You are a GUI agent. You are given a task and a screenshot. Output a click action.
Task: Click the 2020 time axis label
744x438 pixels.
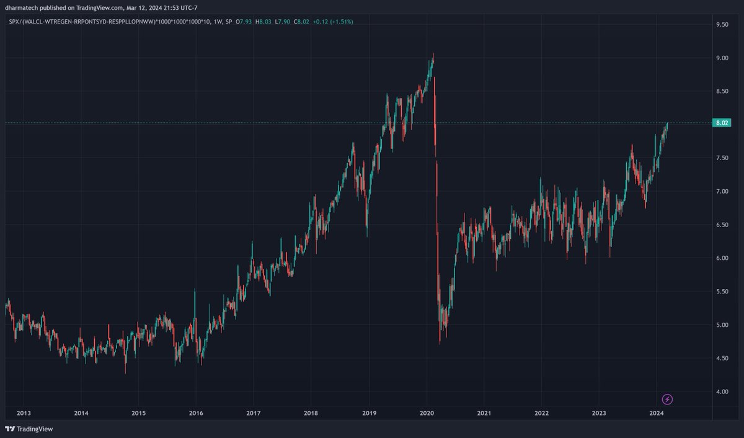click(427, 413)
